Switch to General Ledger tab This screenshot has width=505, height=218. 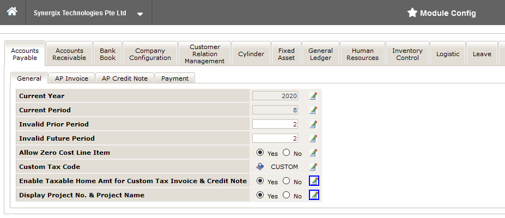tap(320, 54)
